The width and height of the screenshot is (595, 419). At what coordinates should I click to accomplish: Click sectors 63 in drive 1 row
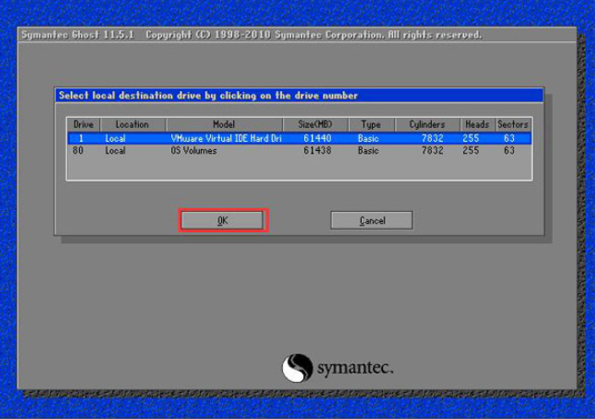tap(509, 138)
